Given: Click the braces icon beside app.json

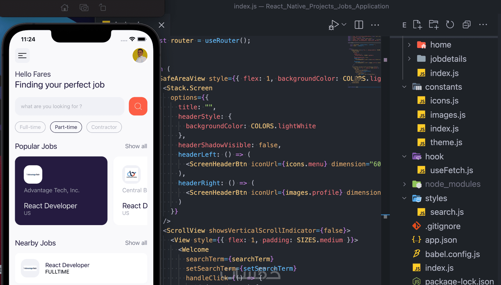Looking at the screenshot, I should [x=416, y=240].
